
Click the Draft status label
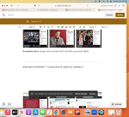pyautogui.click(x=12, y=15)
